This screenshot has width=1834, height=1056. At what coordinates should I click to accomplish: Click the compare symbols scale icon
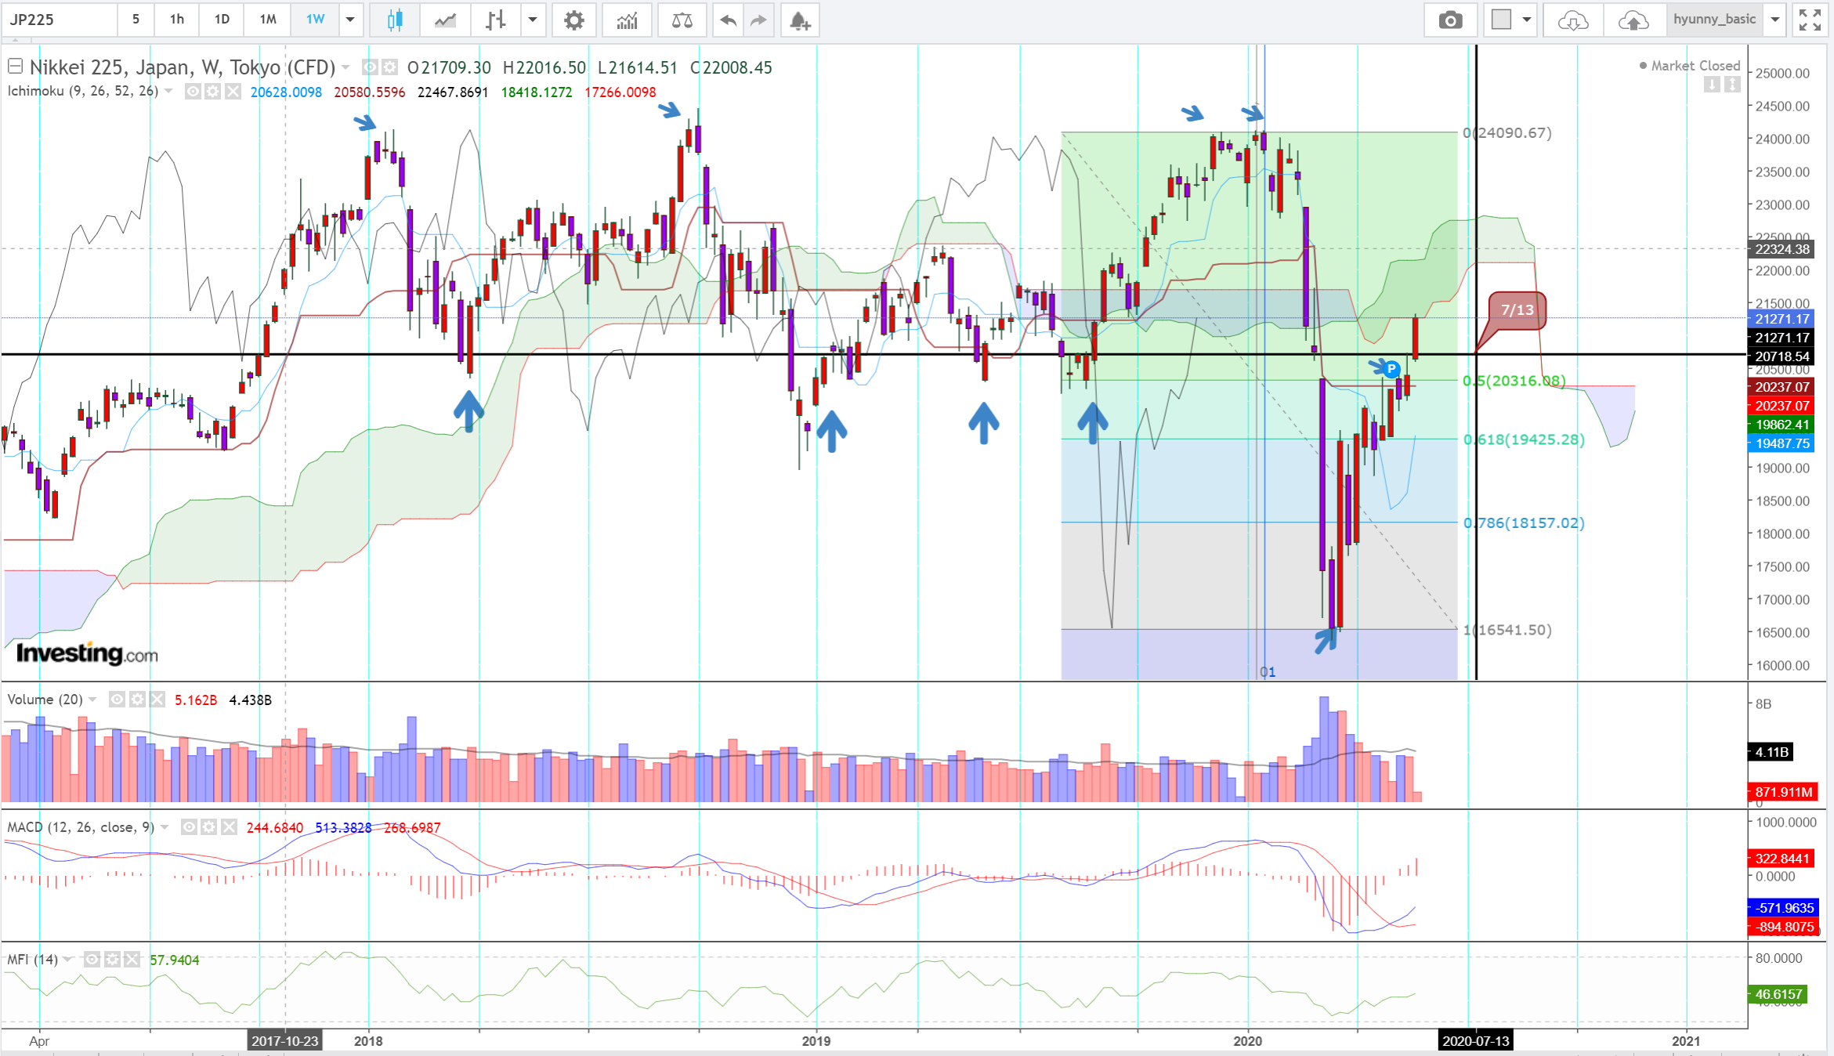tap(682, 20)
